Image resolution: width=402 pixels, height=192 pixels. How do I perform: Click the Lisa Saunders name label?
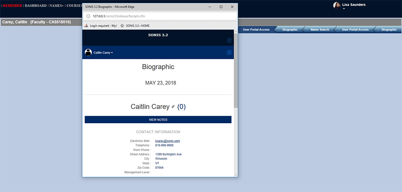[x=354, y=5]
